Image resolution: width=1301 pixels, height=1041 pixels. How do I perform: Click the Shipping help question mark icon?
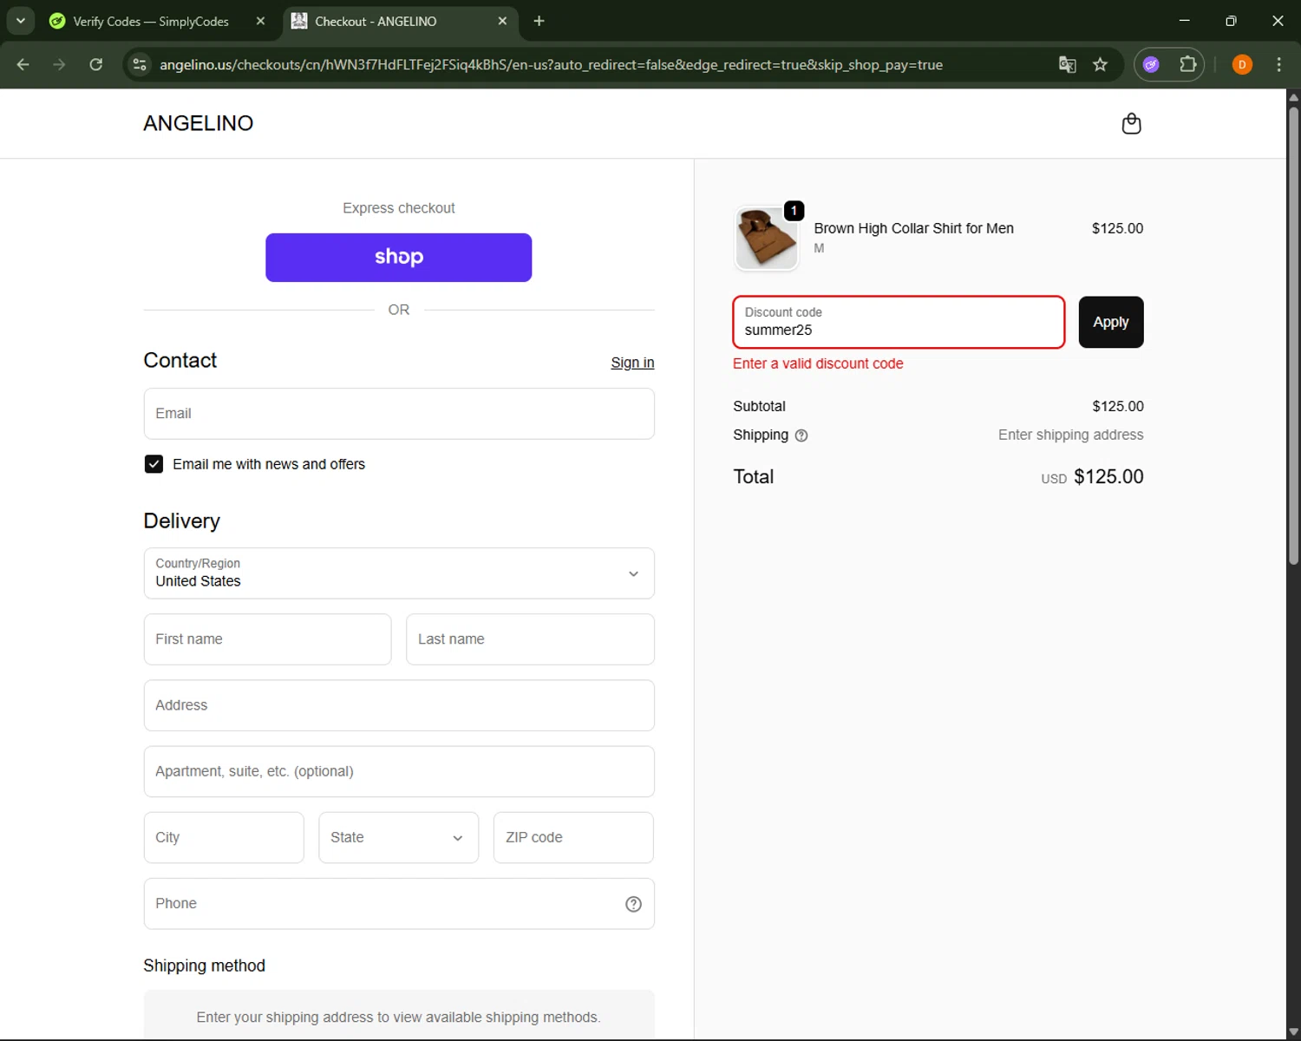click(801, 435)
